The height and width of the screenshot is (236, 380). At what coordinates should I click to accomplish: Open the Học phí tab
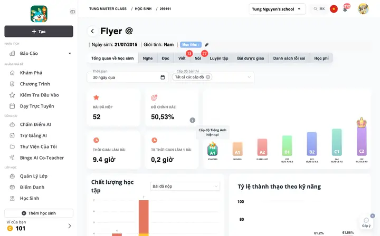(321, 58)
